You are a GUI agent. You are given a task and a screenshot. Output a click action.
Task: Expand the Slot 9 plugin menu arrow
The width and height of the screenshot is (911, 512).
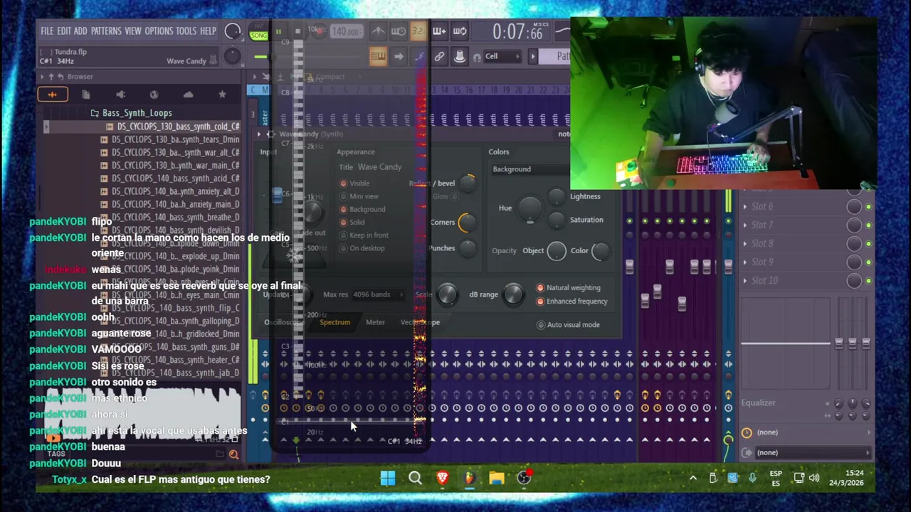point(745,262)
